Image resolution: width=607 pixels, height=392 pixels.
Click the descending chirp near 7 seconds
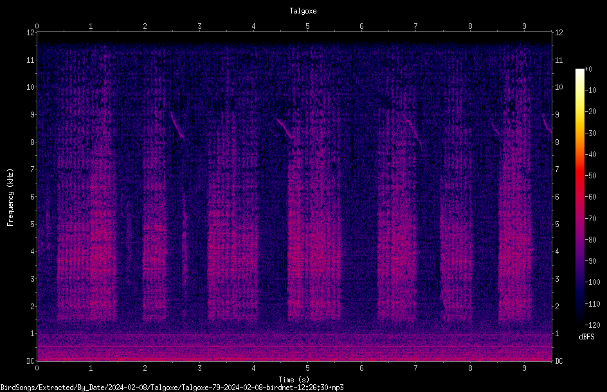(x=414, y=134)
